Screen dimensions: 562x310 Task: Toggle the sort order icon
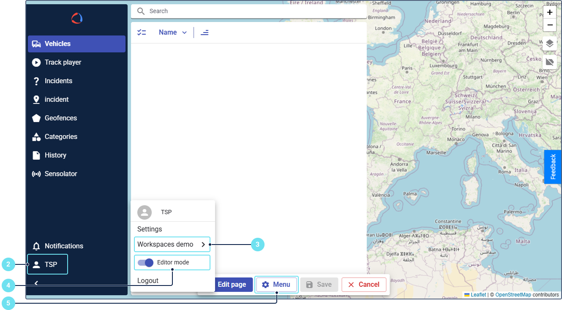tap(205, 33)
